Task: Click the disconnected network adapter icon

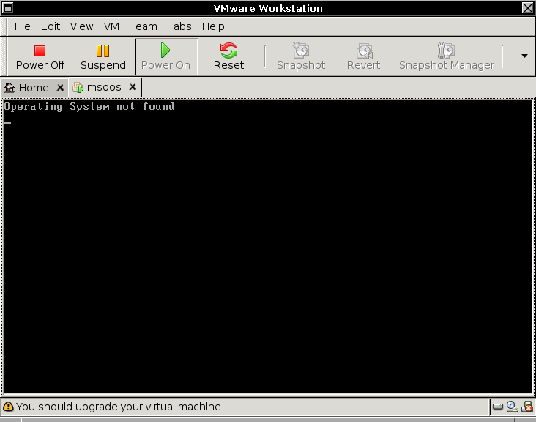Action: (526, 407)
